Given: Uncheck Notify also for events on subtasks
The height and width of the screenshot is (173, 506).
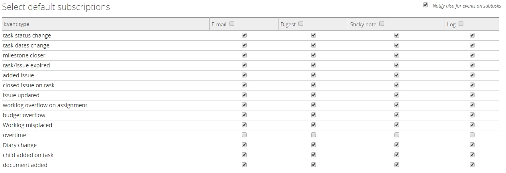Looking at the screenshot, I should [426, 5].
